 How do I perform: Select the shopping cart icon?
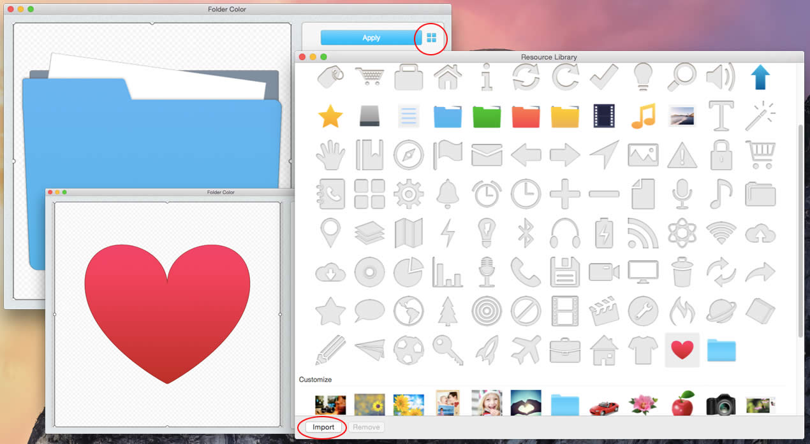tap(370, 76)
